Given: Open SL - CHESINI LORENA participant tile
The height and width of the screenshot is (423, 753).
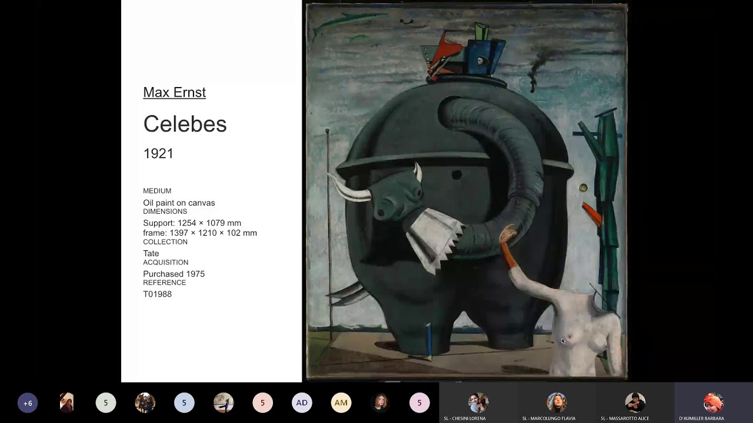Looking at the screenshot, I should [x=478, y=403].
